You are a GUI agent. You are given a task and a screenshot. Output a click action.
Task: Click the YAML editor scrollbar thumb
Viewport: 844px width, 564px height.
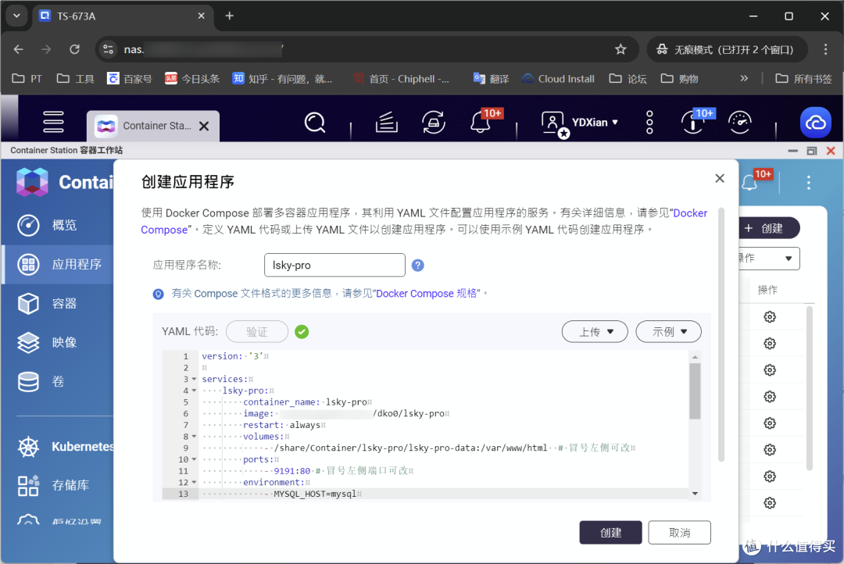tap(695, 391)
